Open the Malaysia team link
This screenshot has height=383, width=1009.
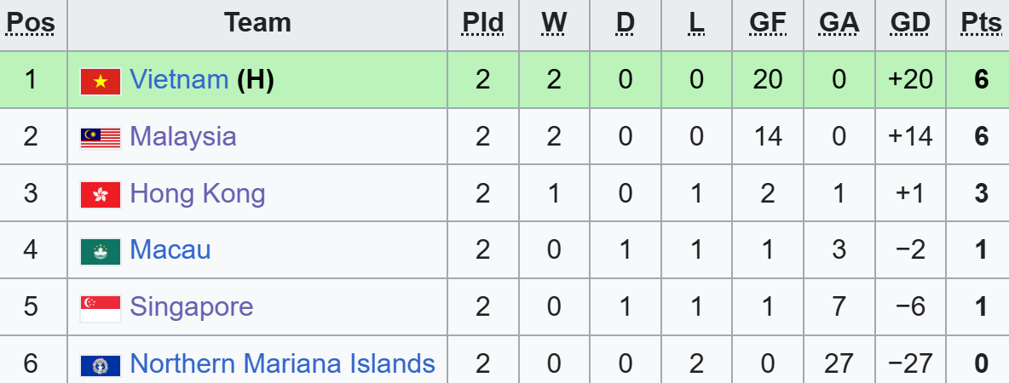[x=182, y=136]
